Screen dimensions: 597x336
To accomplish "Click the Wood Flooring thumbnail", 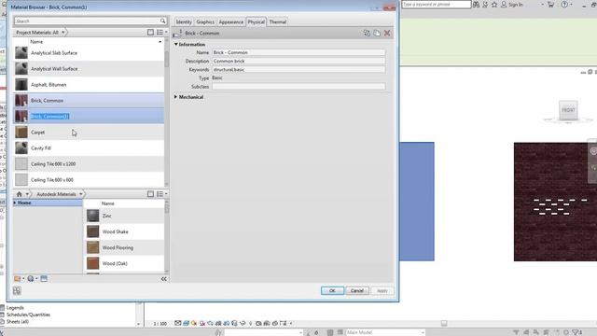I will [x=93, y=247].
